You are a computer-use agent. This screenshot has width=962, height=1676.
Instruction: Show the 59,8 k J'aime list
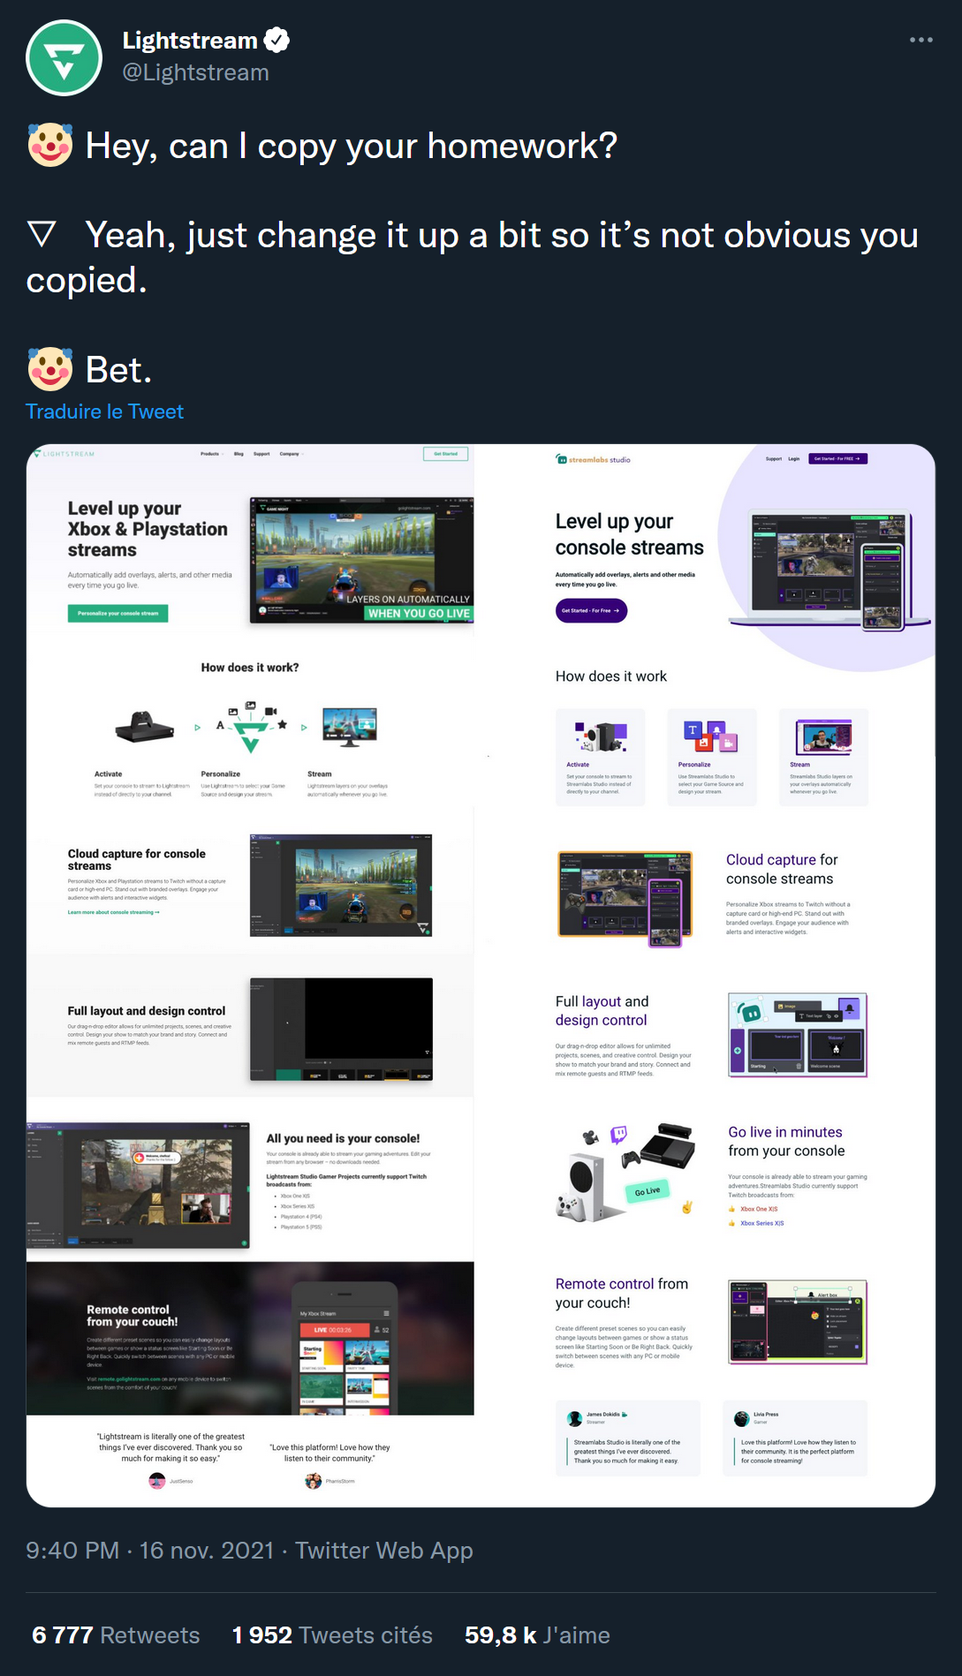point(537,1635)
